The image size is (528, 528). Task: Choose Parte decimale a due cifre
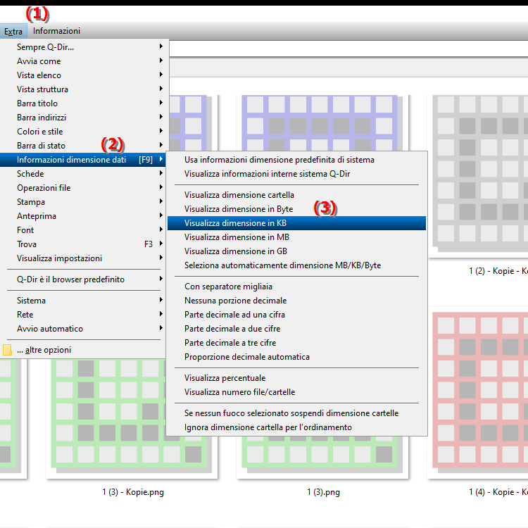(296, 329)
